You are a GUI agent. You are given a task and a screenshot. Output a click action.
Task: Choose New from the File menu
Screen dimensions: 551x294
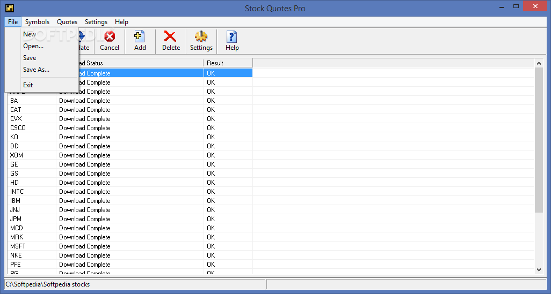41,34
